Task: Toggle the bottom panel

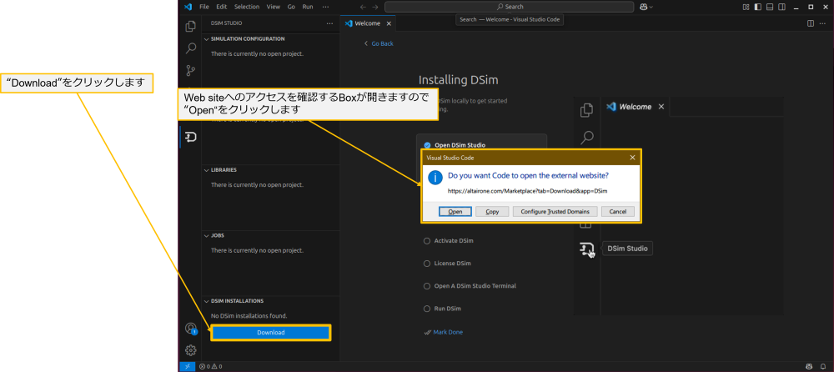Action: 769,7
